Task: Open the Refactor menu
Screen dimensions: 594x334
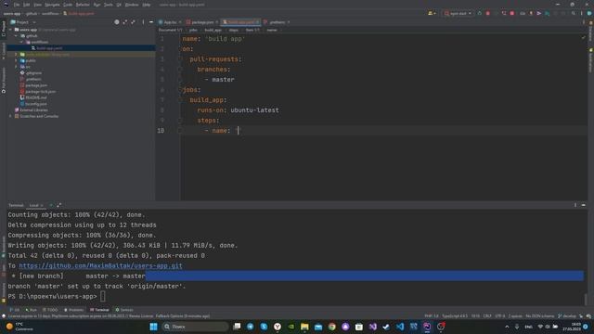Action: [x=83, y=5]
